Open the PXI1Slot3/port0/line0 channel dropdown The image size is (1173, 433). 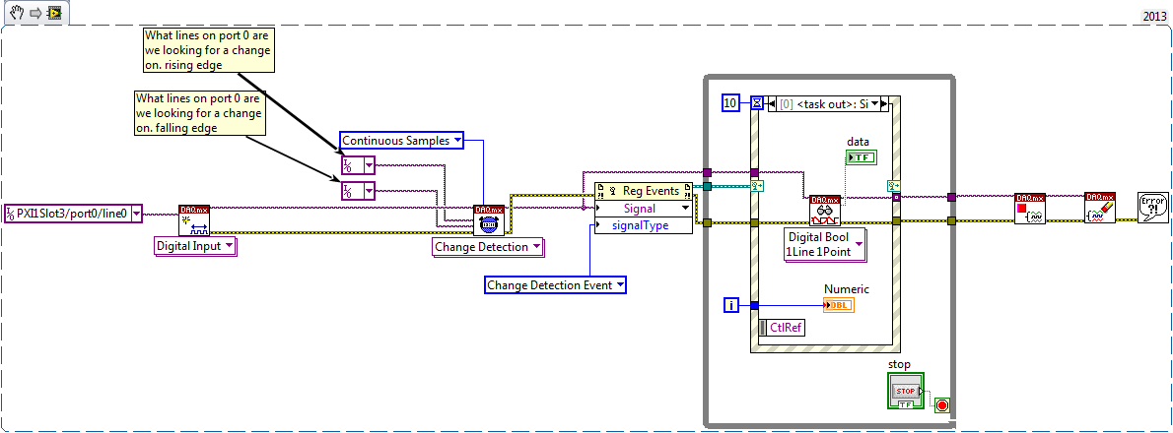tap(135, 215)
